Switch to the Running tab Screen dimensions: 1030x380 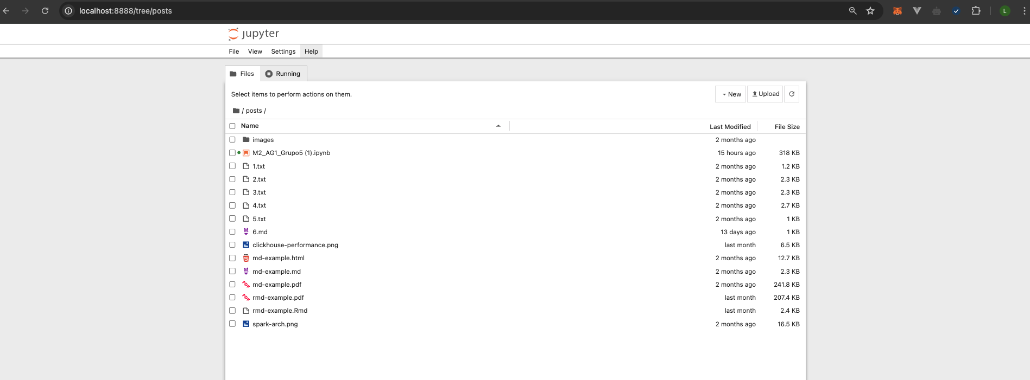point(283,74)
